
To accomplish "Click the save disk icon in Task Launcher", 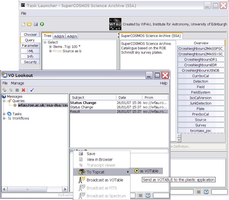I will coord(36,24).
